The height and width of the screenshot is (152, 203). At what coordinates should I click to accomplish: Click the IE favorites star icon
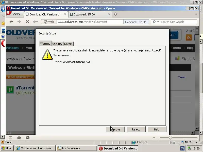3,23
